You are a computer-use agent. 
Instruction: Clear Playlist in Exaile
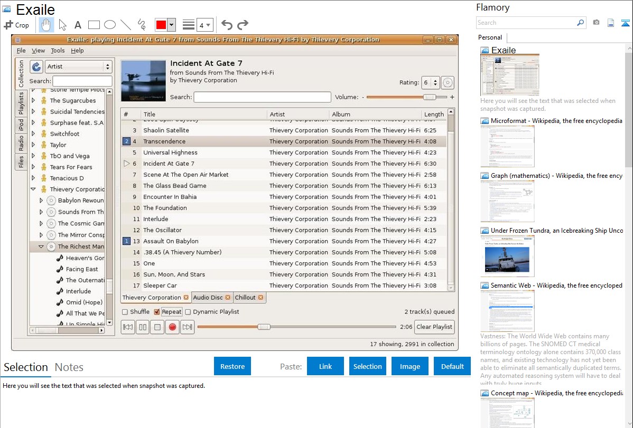tap(434, 327)
